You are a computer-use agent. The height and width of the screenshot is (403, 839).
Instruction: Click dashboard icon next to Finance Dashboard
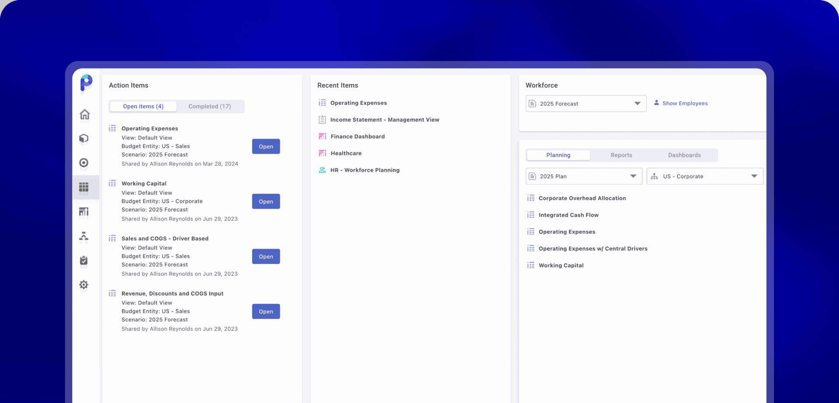[x=322, y=136]
